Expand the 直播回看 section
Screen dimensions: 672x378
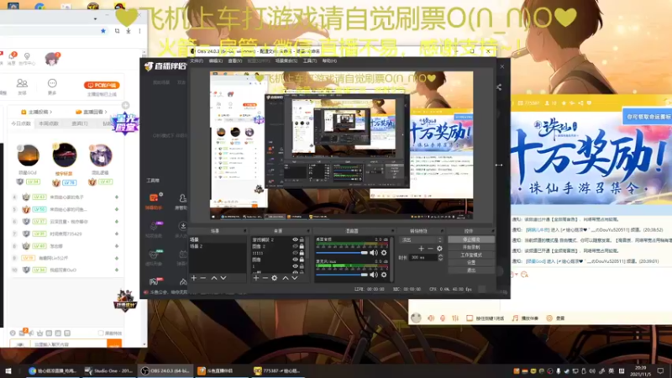(x=92, y=112)
